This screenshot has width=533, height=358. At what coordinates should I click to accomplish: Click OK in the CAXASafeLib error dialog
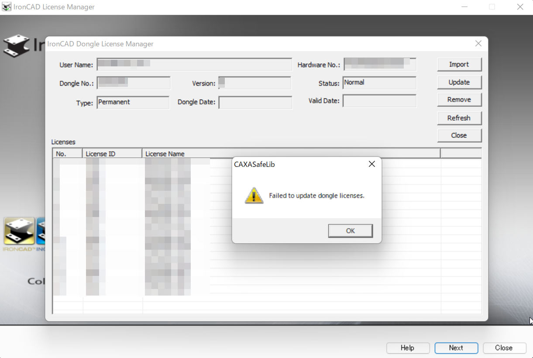coord(350,231)
